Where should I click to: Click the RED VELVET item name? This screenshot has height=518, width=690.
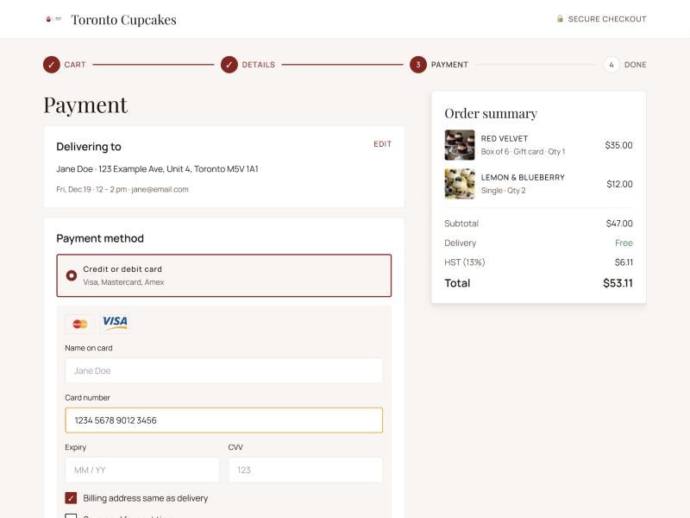coord(504,139)
